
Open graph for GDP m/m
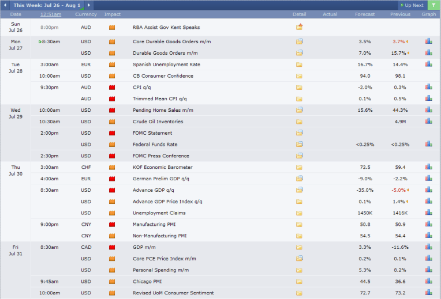pos(429,247)
